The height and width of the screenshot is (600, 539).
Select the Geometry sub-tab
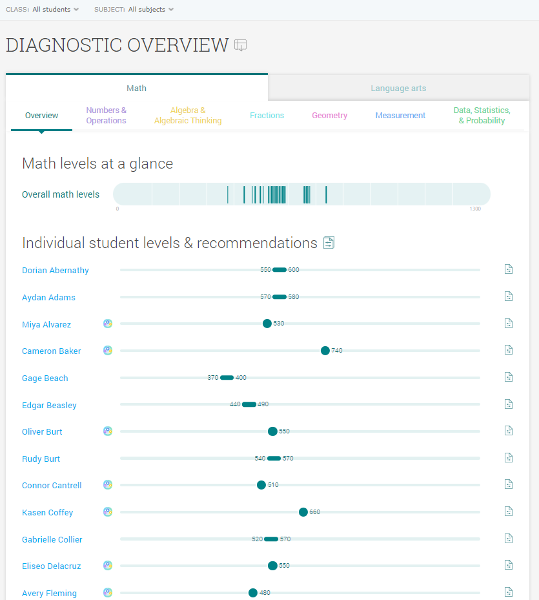(x=329, y=115)
